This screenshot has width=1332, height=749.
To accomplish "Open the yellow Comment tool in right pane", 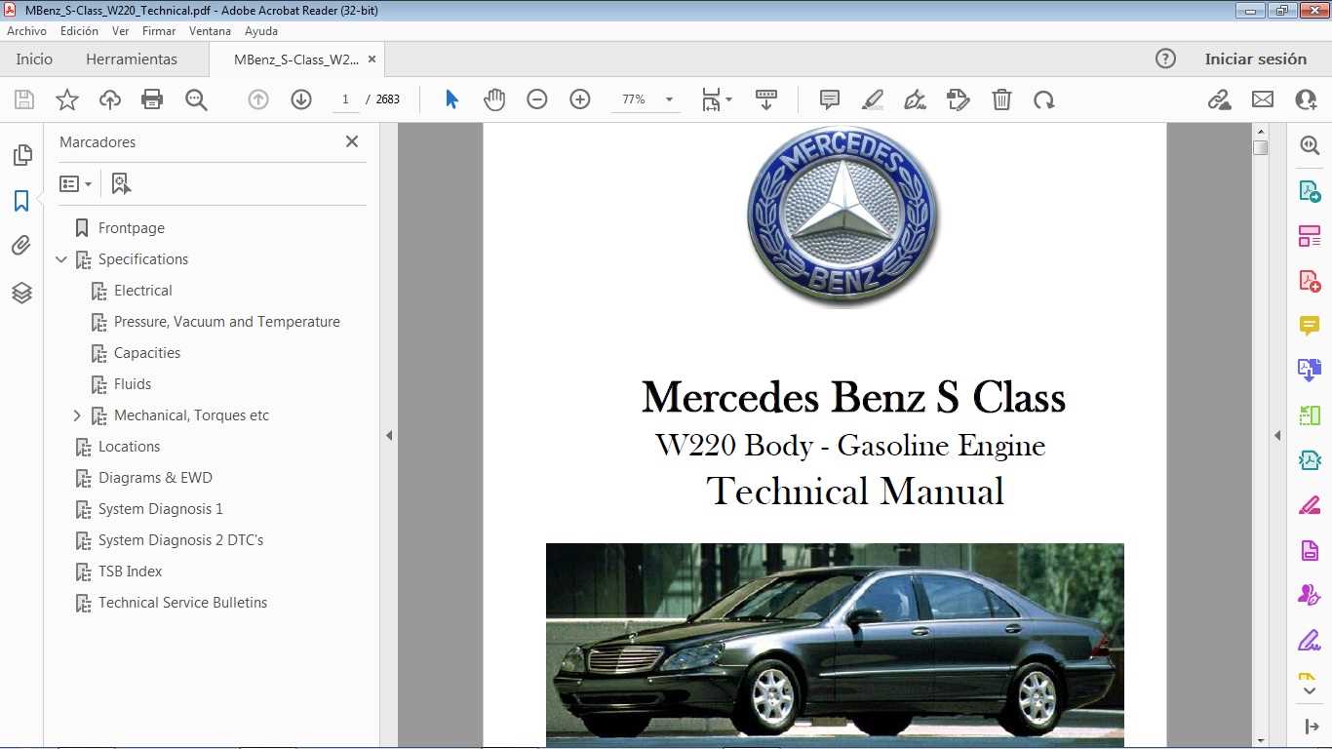I will pyautogui.click(x=1310, y=325).
